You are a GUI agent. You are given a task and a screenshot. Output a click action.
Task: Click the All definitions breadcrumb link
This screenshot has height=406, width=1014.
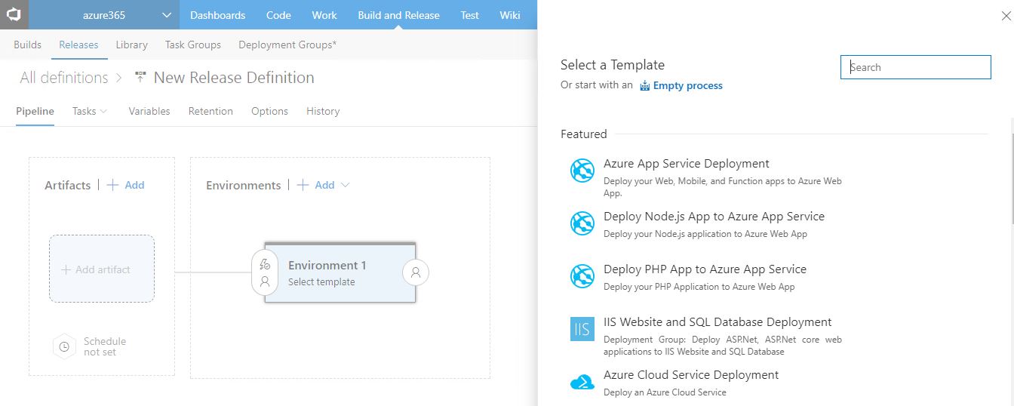click(x=64, y=78)
